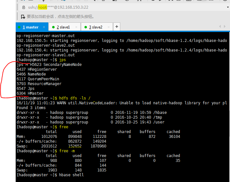Click the add current session arrow icon
Image resolution: width=230 pixels, height=182 pixels.
pos(23,17)
